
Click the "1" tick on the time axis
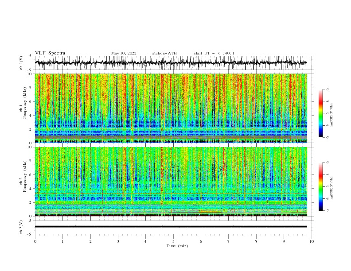(62, 241)
